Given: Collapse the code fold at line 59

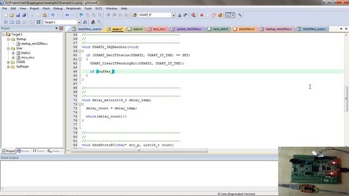Looking at the screenshot, I should (x=80, y=51).
